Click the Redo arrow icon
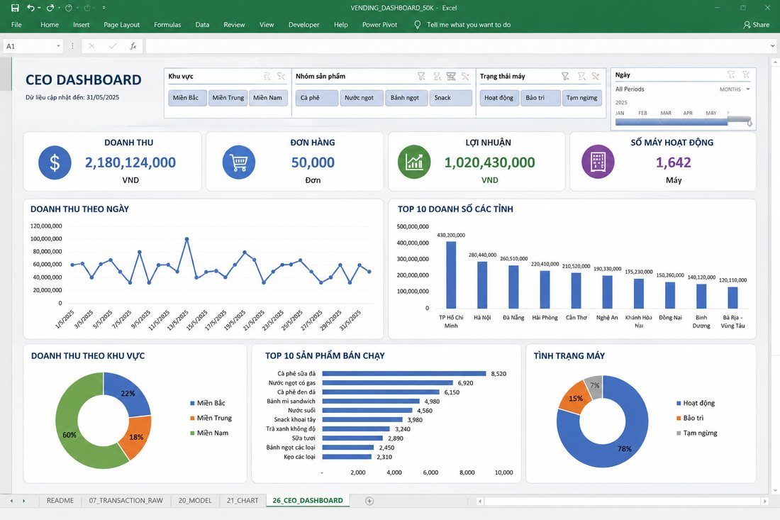780x520 pixels. (x=50, y=8)
